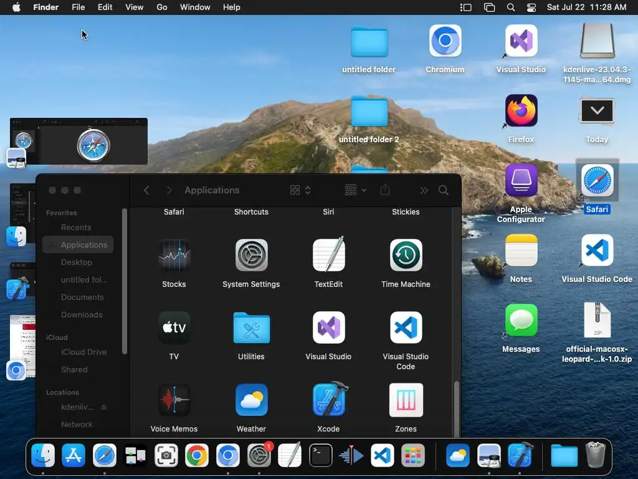Select Chromium icon on desktop
638x479 pixels.
pos(445,41)
